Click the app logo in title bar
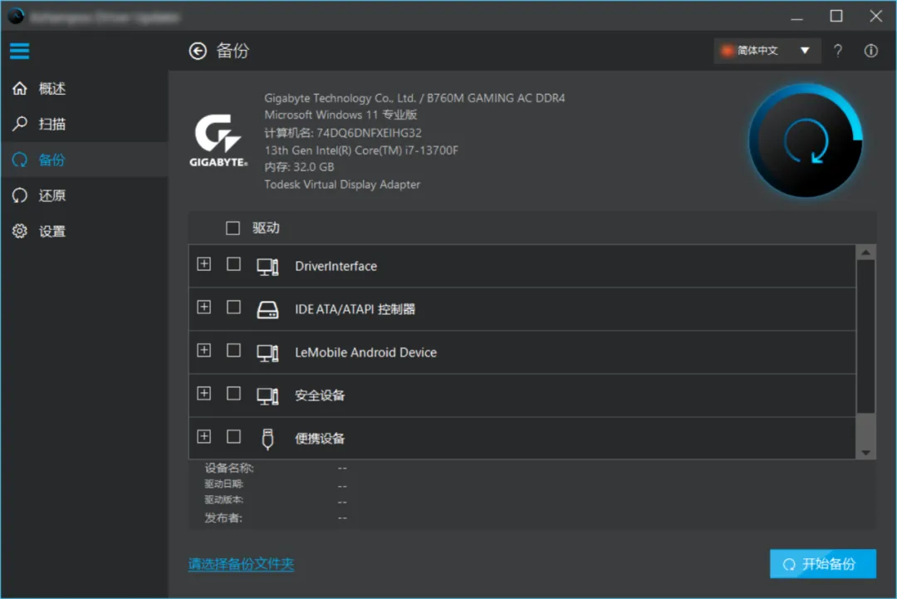The image size is (897, 599). (x=16, y=16)
